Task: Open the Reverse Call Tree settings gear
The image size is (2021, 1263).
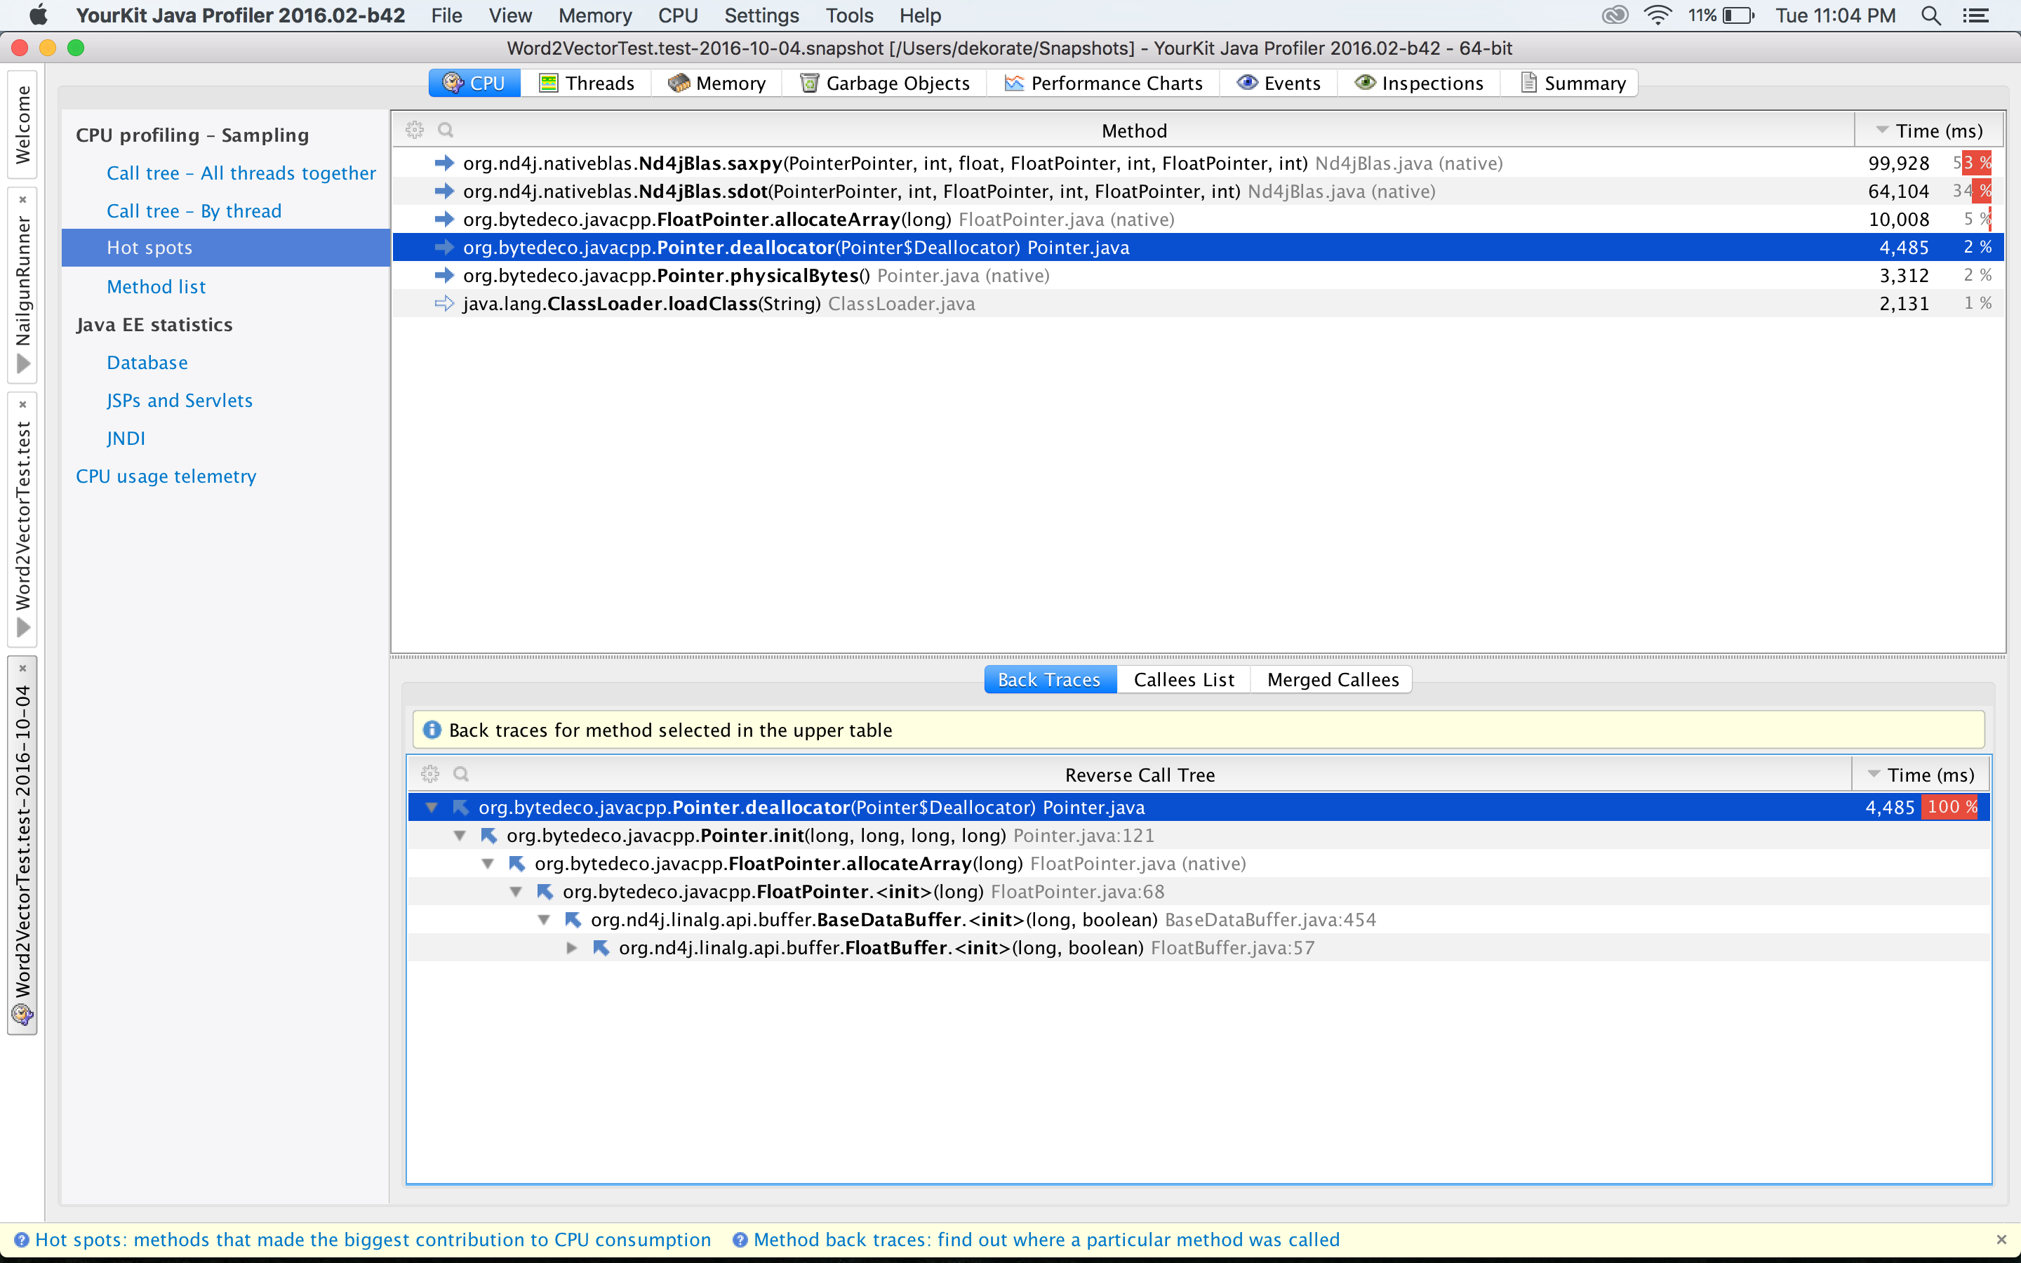Action: pos(430,773)
